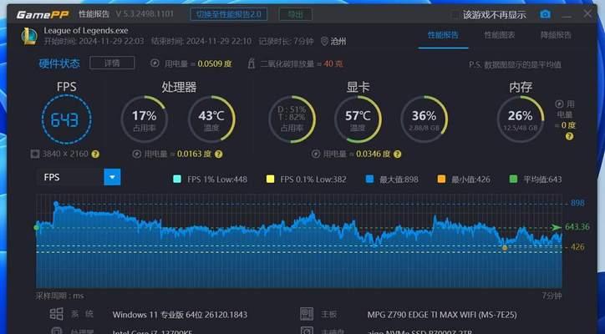The image size is (605, 334).
Task: Click the camera screenshot icon
Action: (545, 15)
